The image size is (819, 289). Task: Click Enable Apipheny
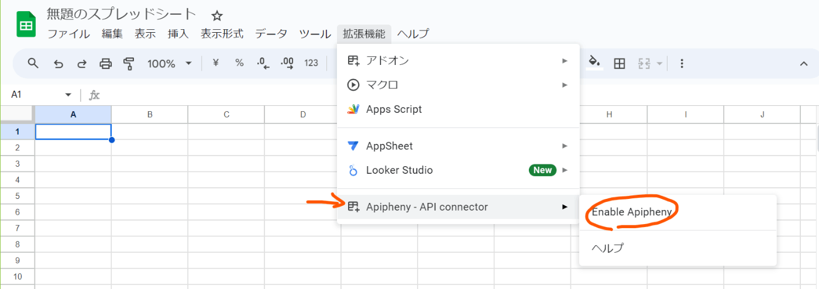tap(632, 212)
